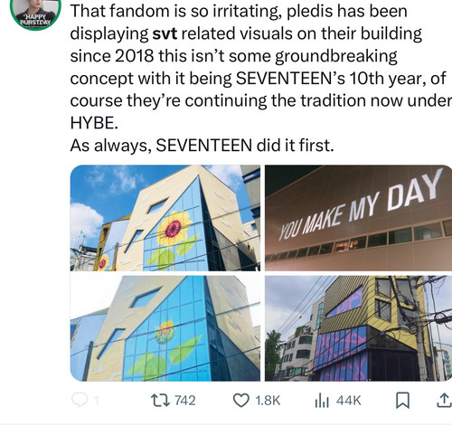Image resolution: width=452 pixels, height=426 pixels.
Task: Click the word HYBE in the tweet
Action: [92, 123]
